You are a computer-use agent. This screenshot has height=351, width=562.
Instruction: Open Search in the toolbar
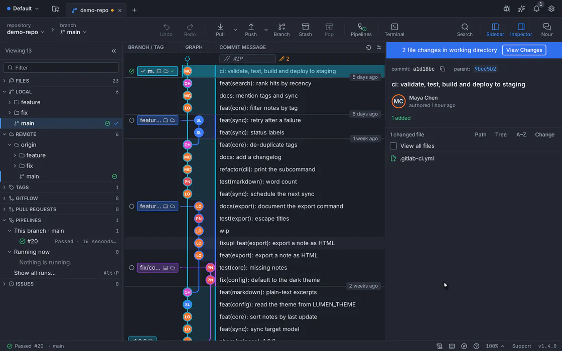[465, 30]
